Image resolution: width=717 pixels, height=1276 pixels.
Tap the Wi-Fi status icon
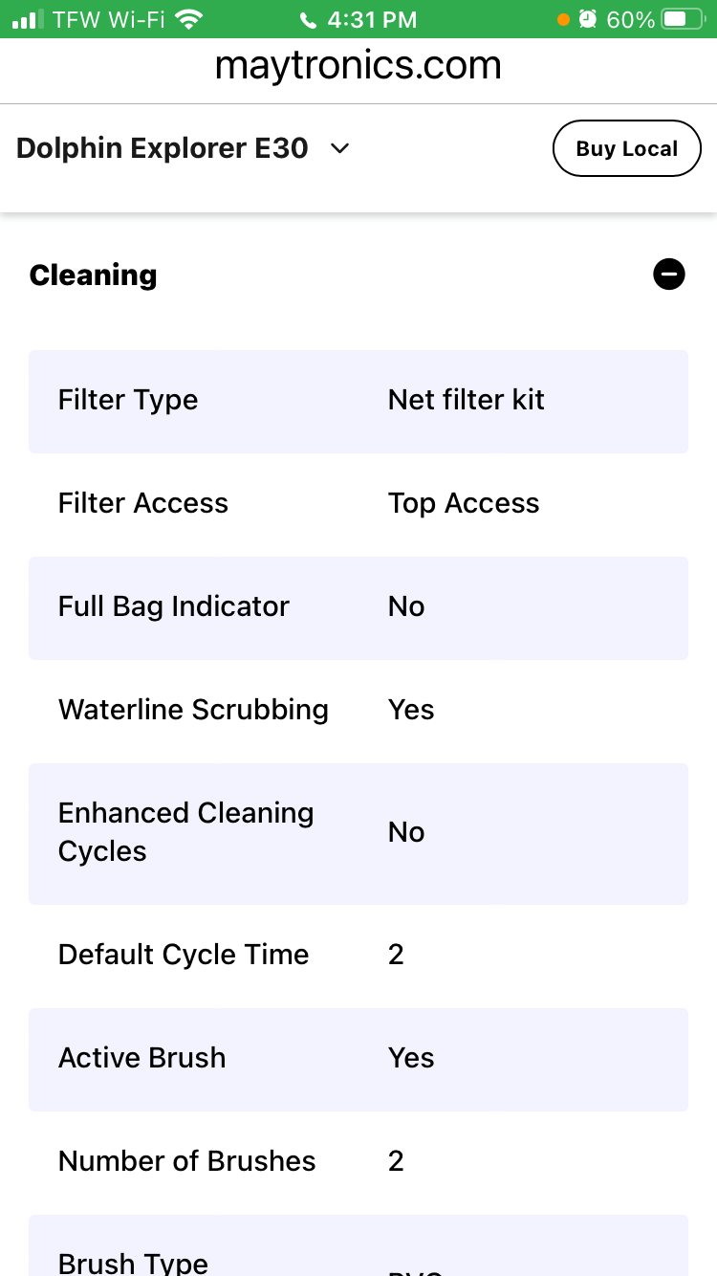(x=190, y=19)
